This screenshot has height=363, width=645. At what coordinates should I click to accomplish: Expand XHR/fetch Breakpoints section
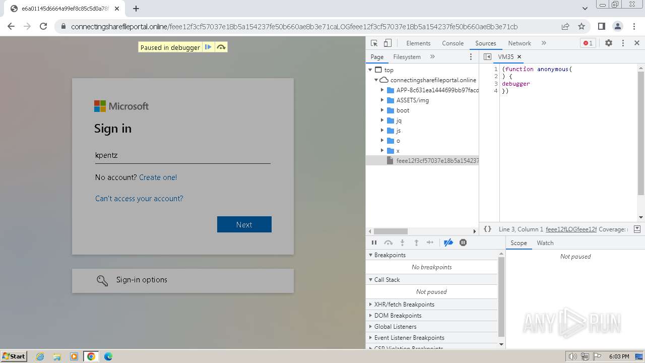coord(432,305)
